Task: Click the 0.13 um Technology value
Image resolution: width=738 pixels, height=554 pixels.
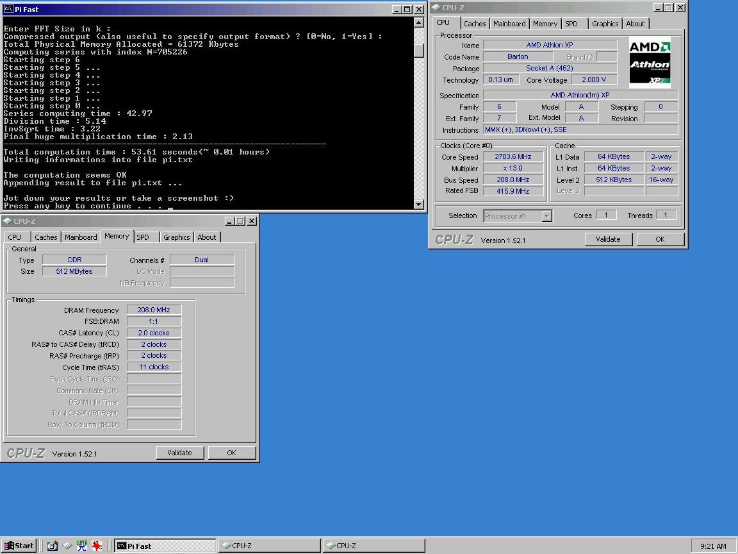Action: 501,80
